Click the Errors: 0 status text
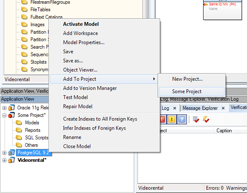Screen dimensions: 247x193 pos(215,188)
